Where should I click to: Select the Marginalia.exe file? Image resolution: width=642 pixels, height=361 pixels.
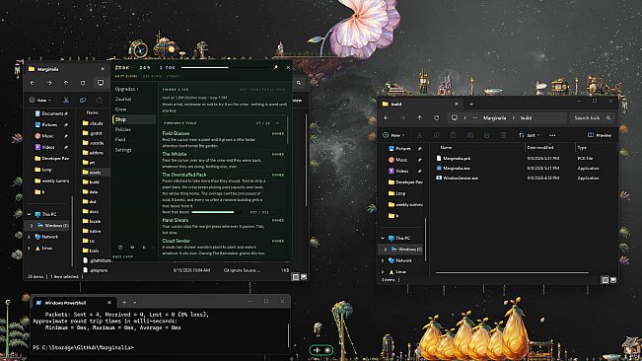pyautogui.click(x=453, y=169)
